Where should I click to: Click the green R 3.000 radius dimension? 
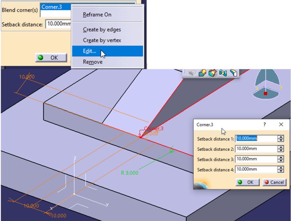[x=129, y=173]
